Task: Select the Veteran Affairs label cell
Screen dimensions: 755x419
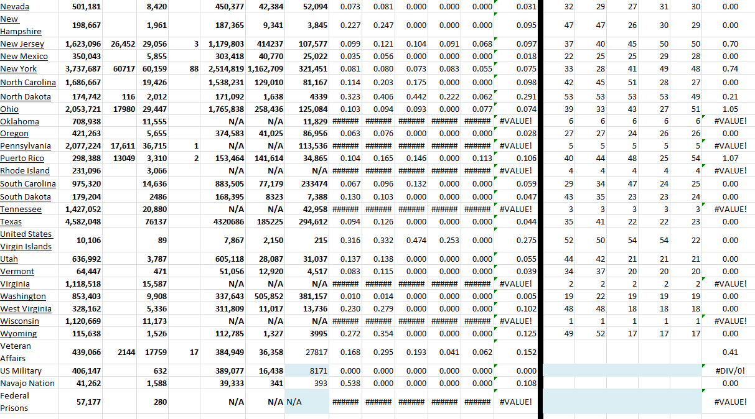Action: click(16, 352)
